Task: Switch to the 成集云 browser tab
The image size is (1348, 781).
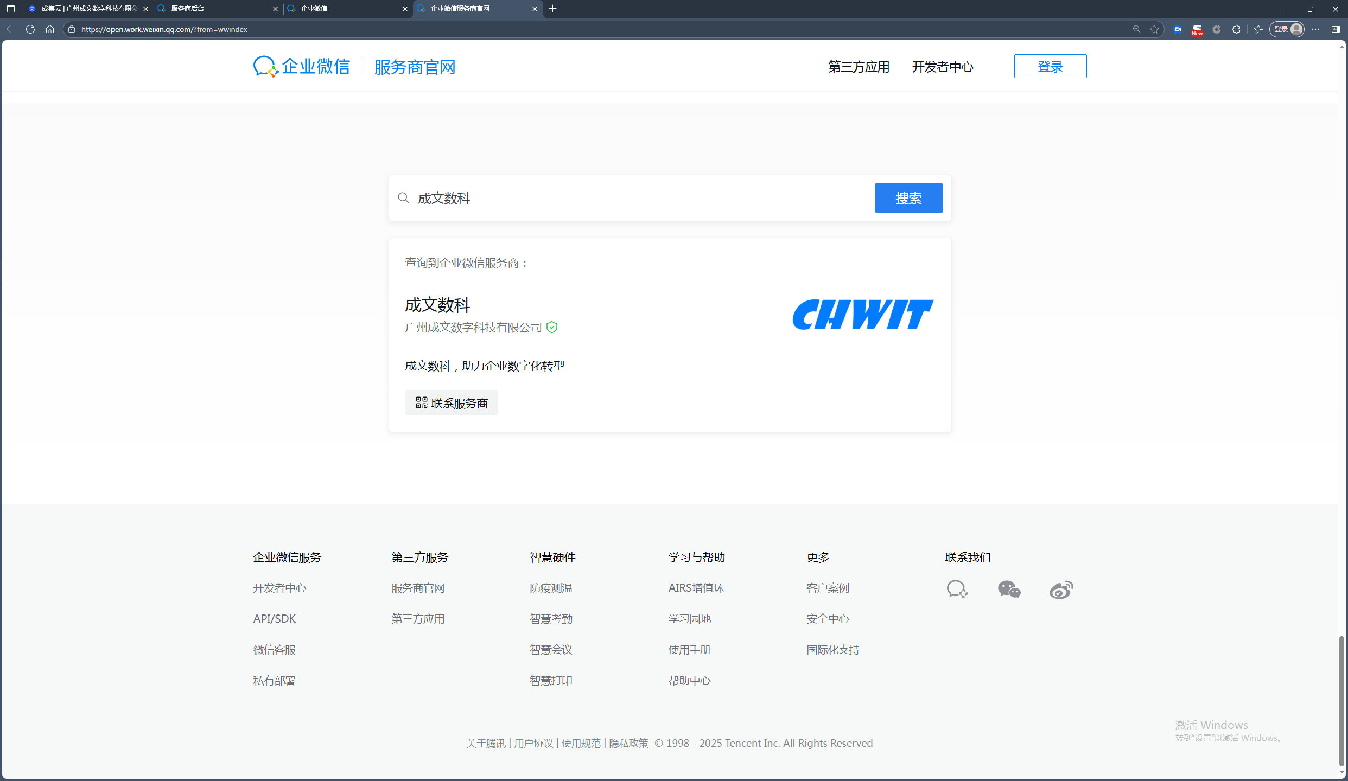Action: [x=88, y=9]
